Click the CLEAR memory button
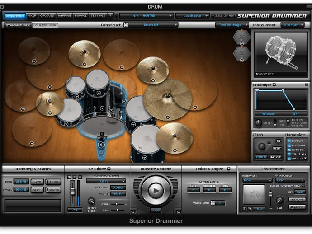This screenshot has width=312, height=234. 38,190
